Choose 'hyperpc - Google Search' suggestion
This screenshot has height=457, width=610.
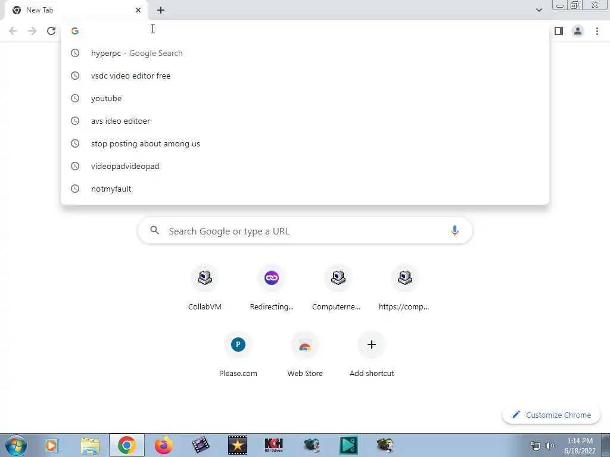click(305, 53)
